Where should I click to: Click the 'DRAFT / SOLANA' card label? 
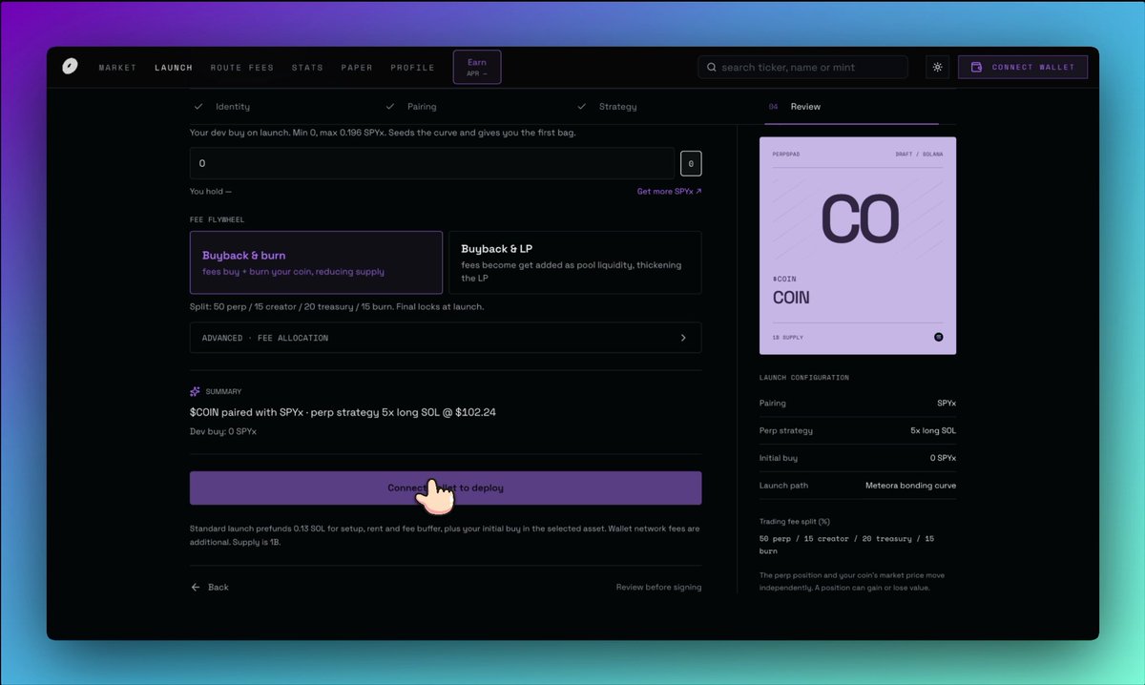[919, 154]
